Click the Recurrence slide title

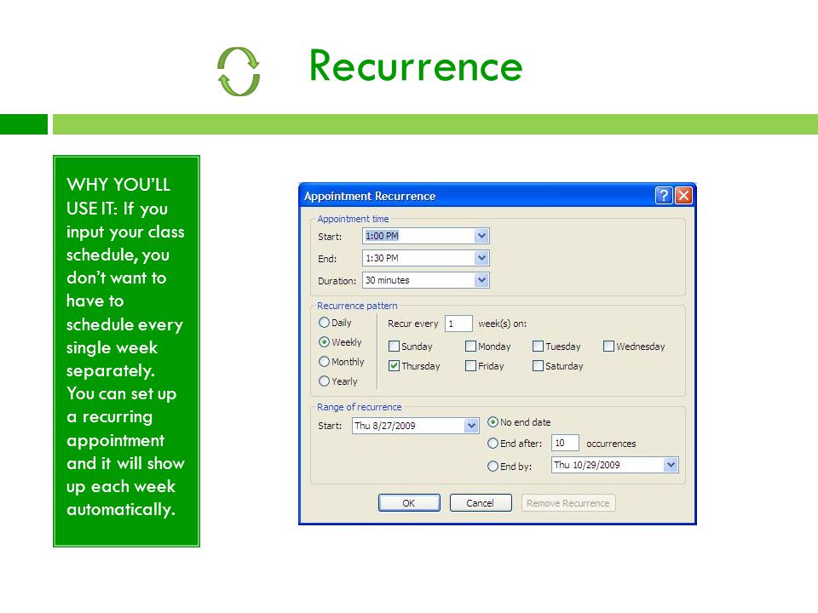[416, 66]
